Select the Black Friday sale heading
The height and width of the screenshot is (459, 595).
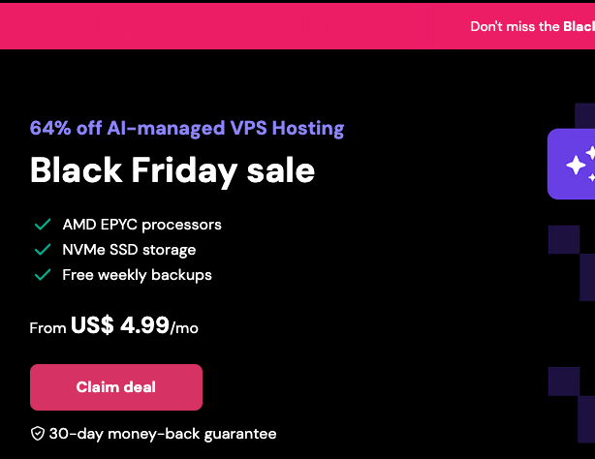[172, 170]
